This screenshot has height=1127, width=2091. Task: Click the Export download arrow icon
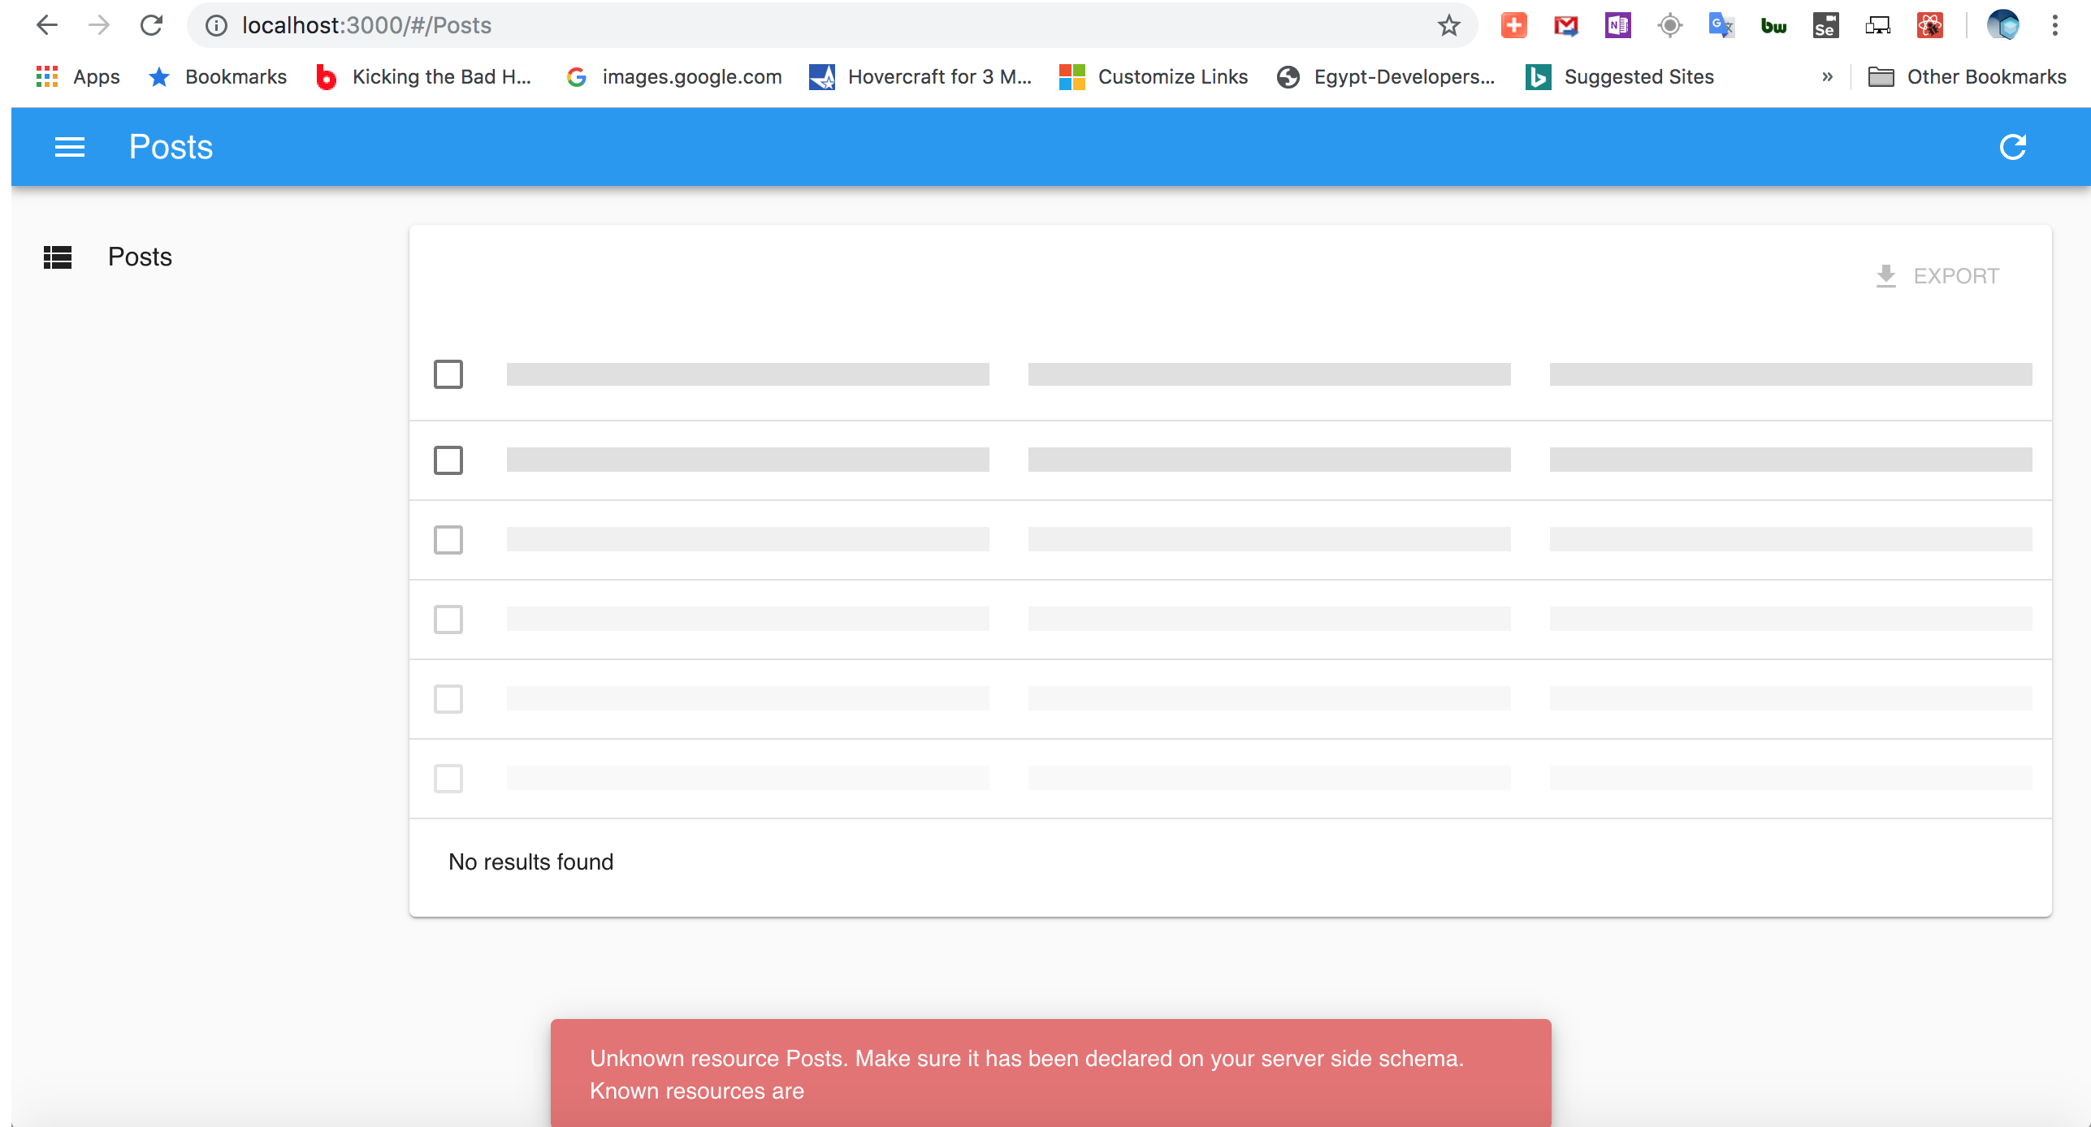[1887, 275]
